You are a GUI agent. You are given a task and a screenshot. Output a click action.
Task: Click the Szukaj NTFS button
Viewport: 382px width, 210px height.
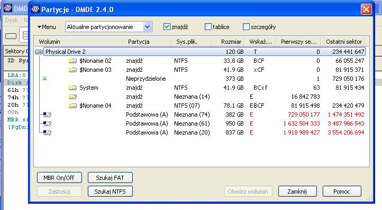(110, 192)
